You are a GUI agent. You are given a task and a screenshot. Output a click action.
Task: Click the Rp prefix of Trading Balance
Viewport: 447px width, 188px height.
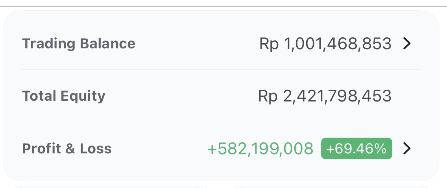click(269, 44)
